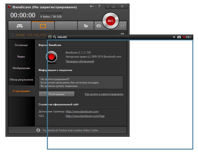Select the screen rectangle recording mode tab
This screenshot has height=155, width=198.
(43, 26)
